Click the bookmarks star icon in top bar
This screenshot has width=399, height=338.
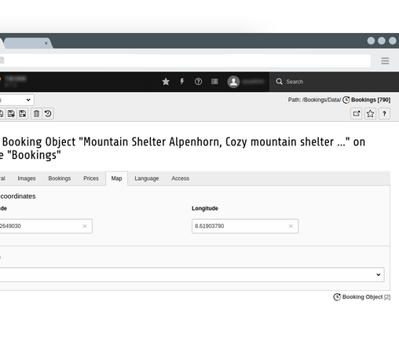(166, 82)
